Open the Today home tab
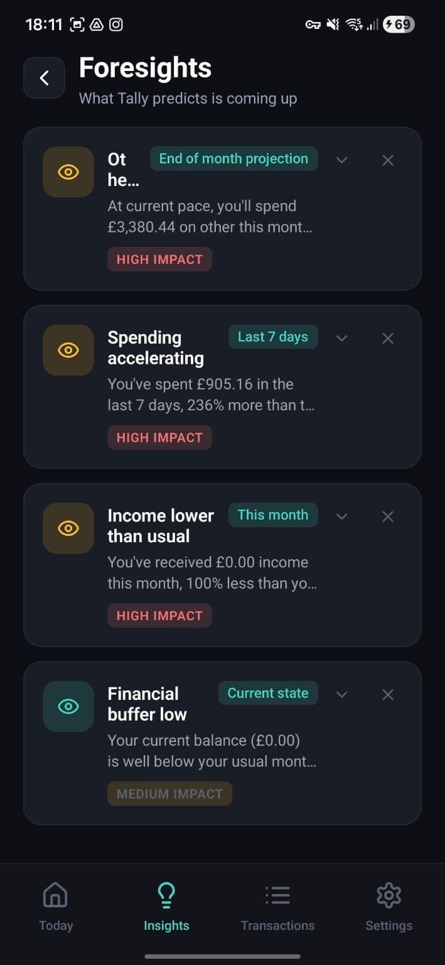 pyautogui.click(x=55, y=907)
